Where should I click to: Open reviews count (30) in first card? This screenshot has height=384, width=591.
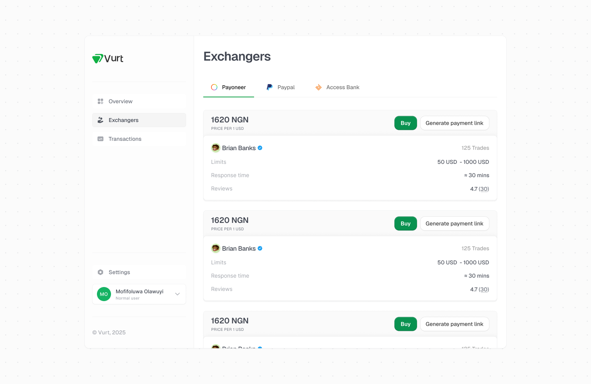point(484,189)
